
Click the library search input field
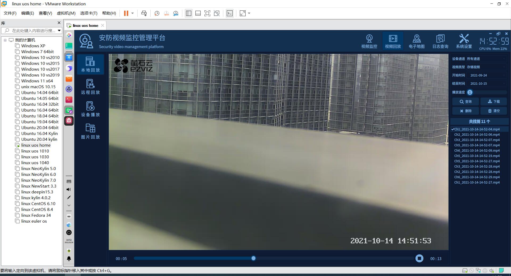tap(31, 31)
